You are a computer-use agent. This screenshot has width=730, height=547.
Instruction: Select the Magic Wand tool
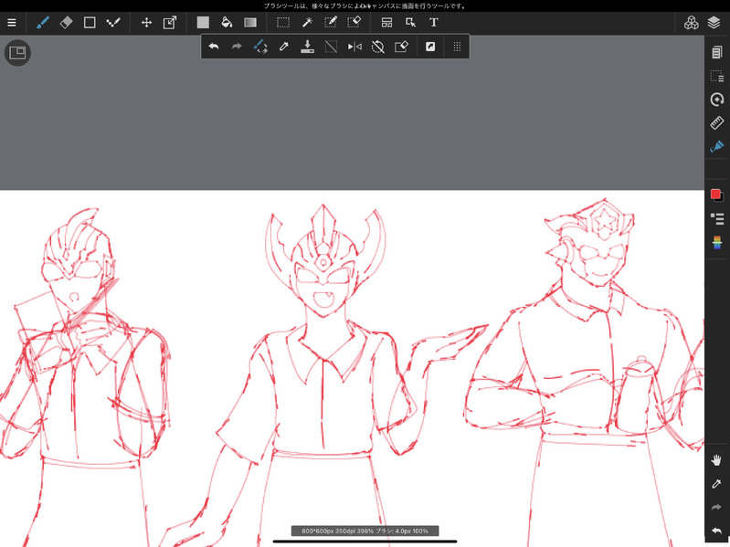click(x=307, y=22)
